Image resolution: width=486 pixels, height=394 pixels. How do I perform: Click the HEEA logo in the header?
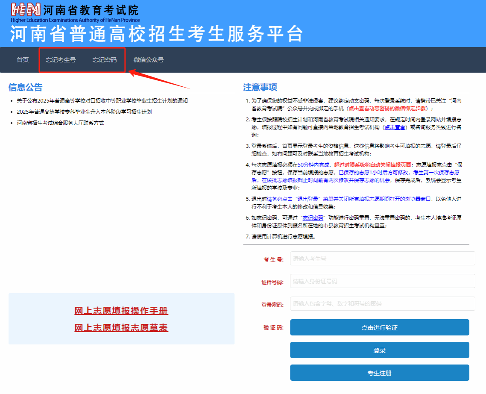point(26,10)
